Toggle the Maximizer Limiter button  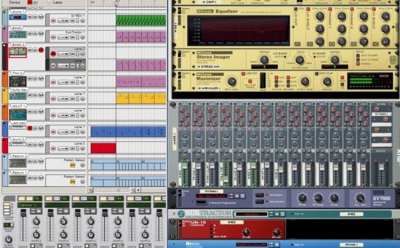tap(243, 73)
